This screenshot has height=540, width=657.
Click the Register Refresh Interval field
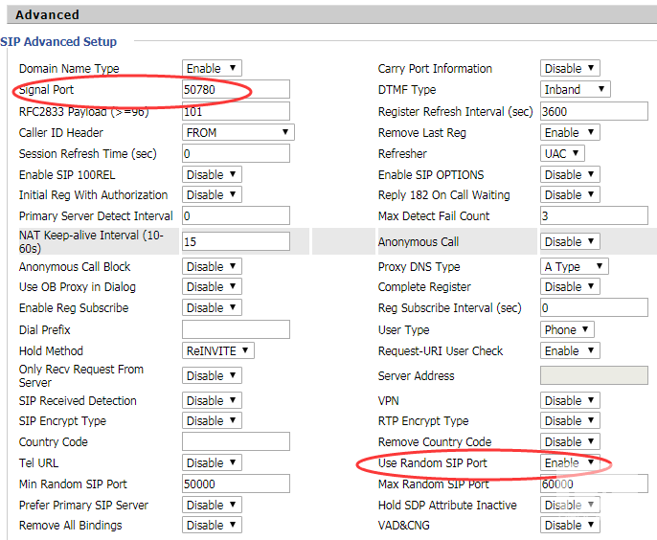[594, 112]
